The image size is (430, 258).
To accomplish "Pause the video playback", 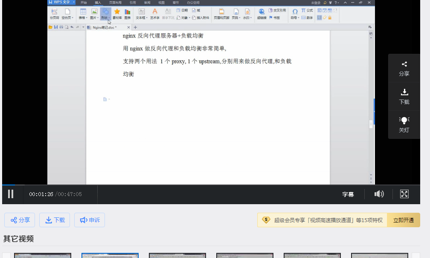I will [11, 194].
